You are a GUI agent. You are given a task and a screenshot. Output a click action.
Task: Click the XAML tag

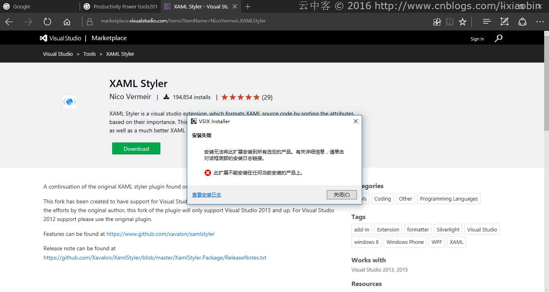tap(457, 242)
